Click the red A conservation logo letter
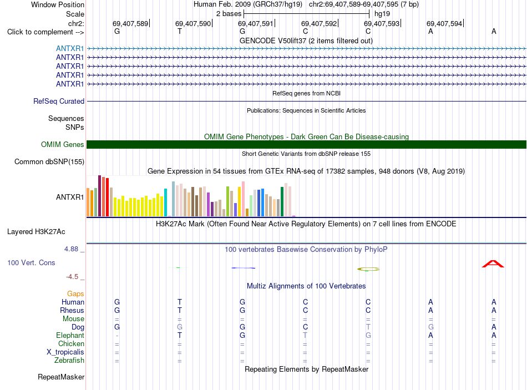The image size is (527, 390). coord(493,264)
